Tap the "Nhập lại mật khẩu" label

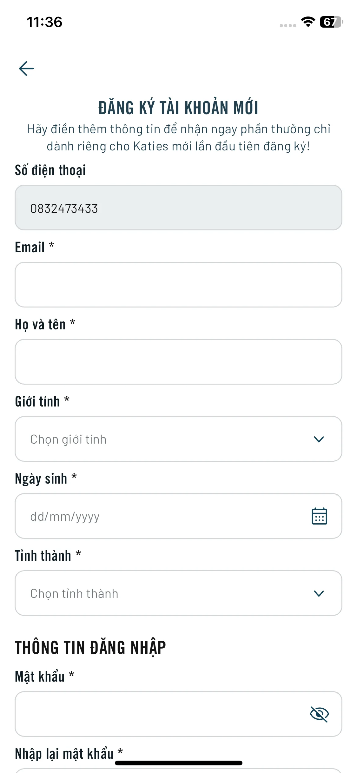point(64,754)
